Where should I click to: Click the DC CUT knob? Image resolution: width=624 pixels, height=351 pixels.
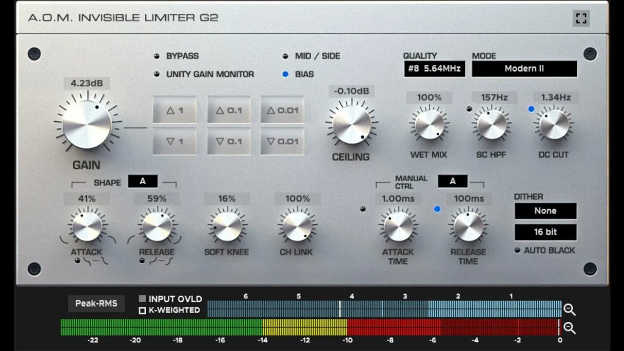tap(554, 125)
